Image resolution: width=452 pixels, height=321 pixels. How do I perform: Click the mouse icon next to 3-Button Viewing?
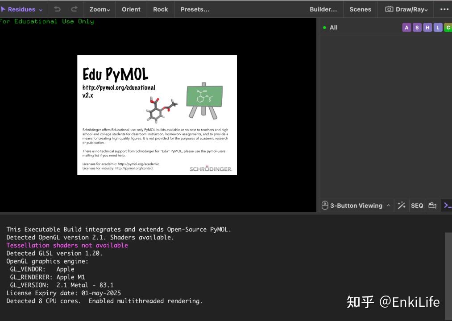325,205
